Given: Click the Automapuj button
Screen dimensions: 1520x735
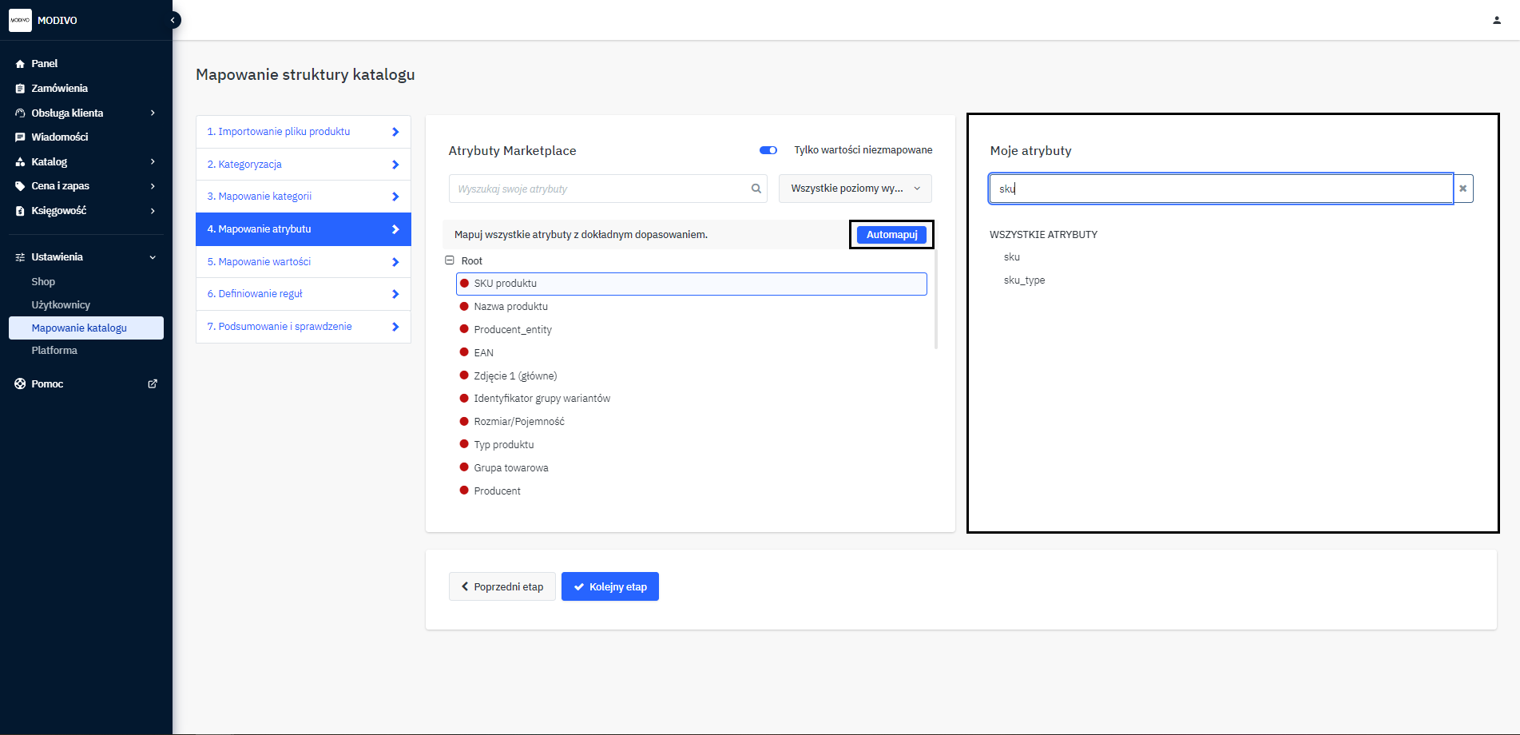Looking at the screenshot, I should 891,235.
